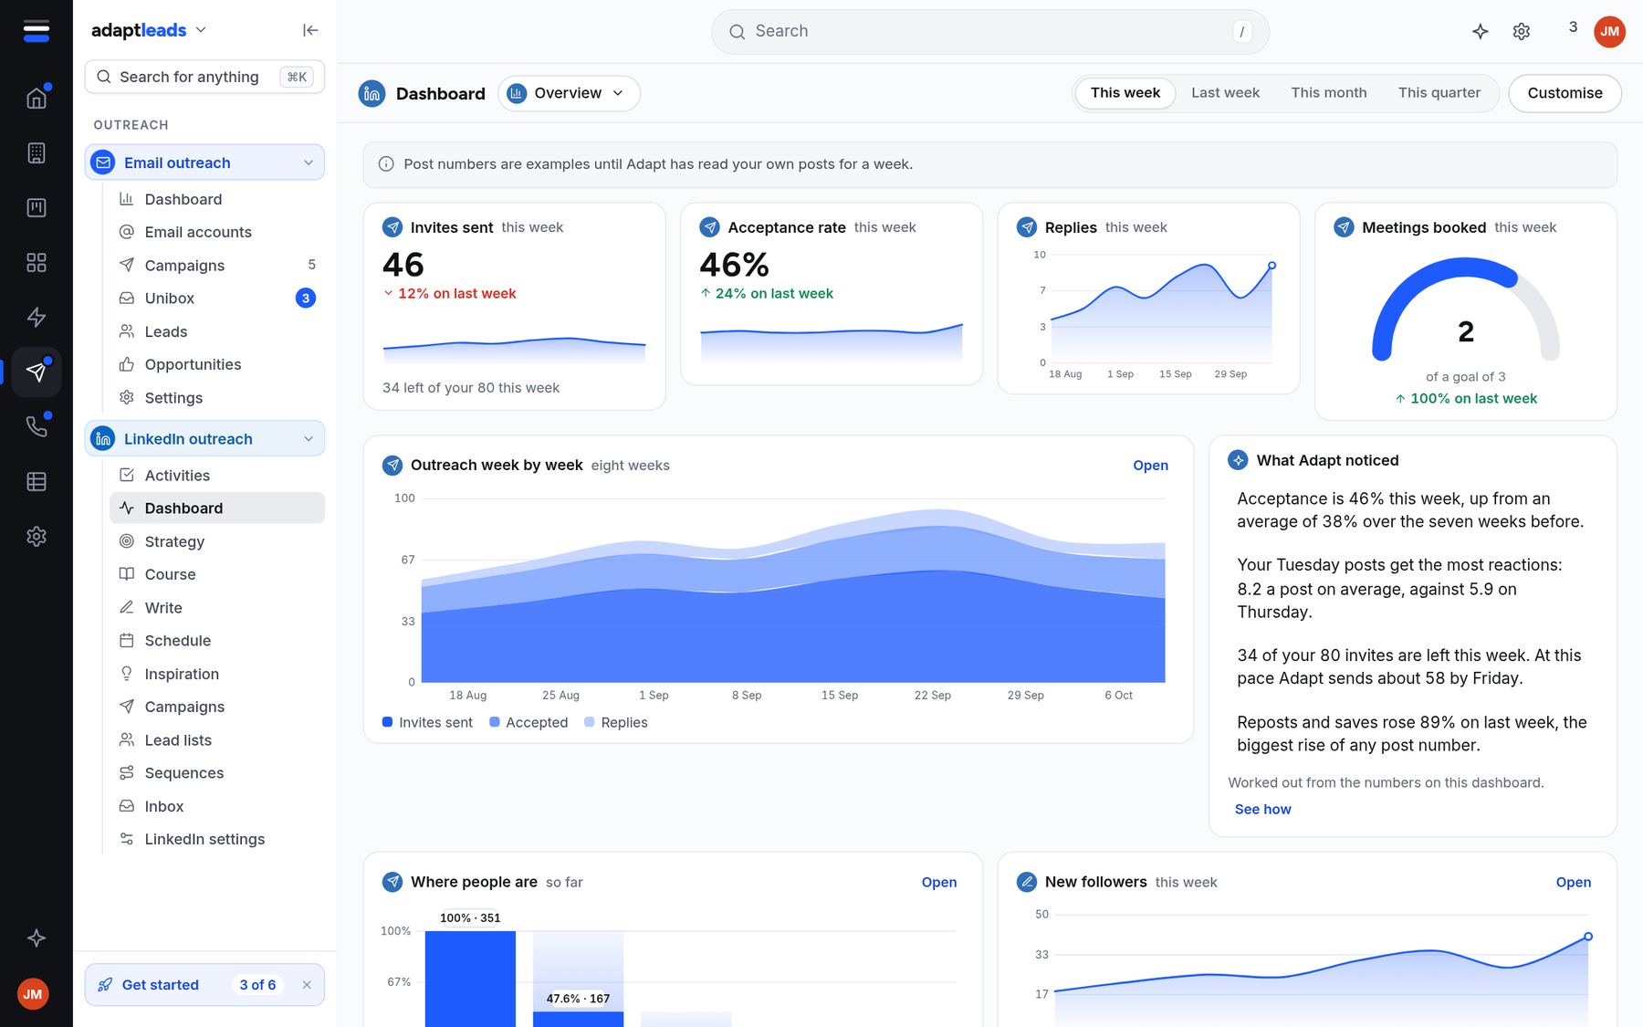The height and width of the screenshot is (1027, 1643).
Task: Switch to This quarter range
Action: tap(1439, 93)
